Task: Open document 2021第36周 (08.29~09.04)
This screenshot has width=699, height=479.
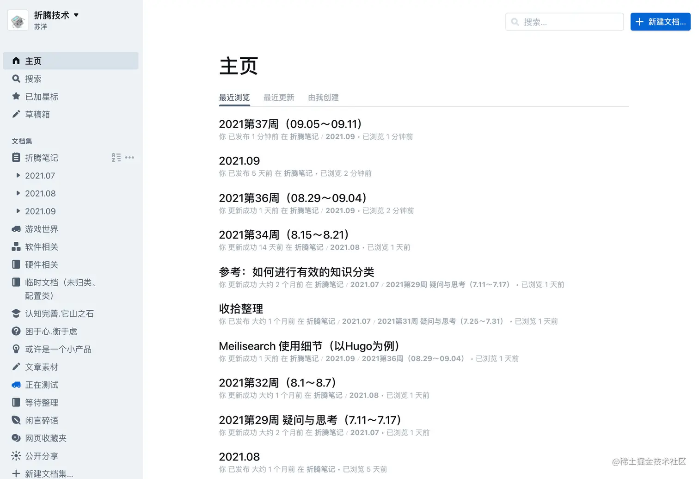Action: pos(293,198)
